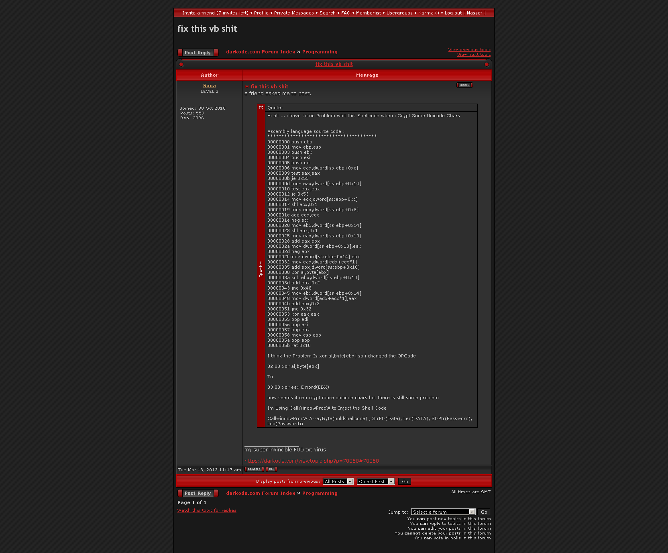Open the Oldest First sort dropdown

pos(376,482)
